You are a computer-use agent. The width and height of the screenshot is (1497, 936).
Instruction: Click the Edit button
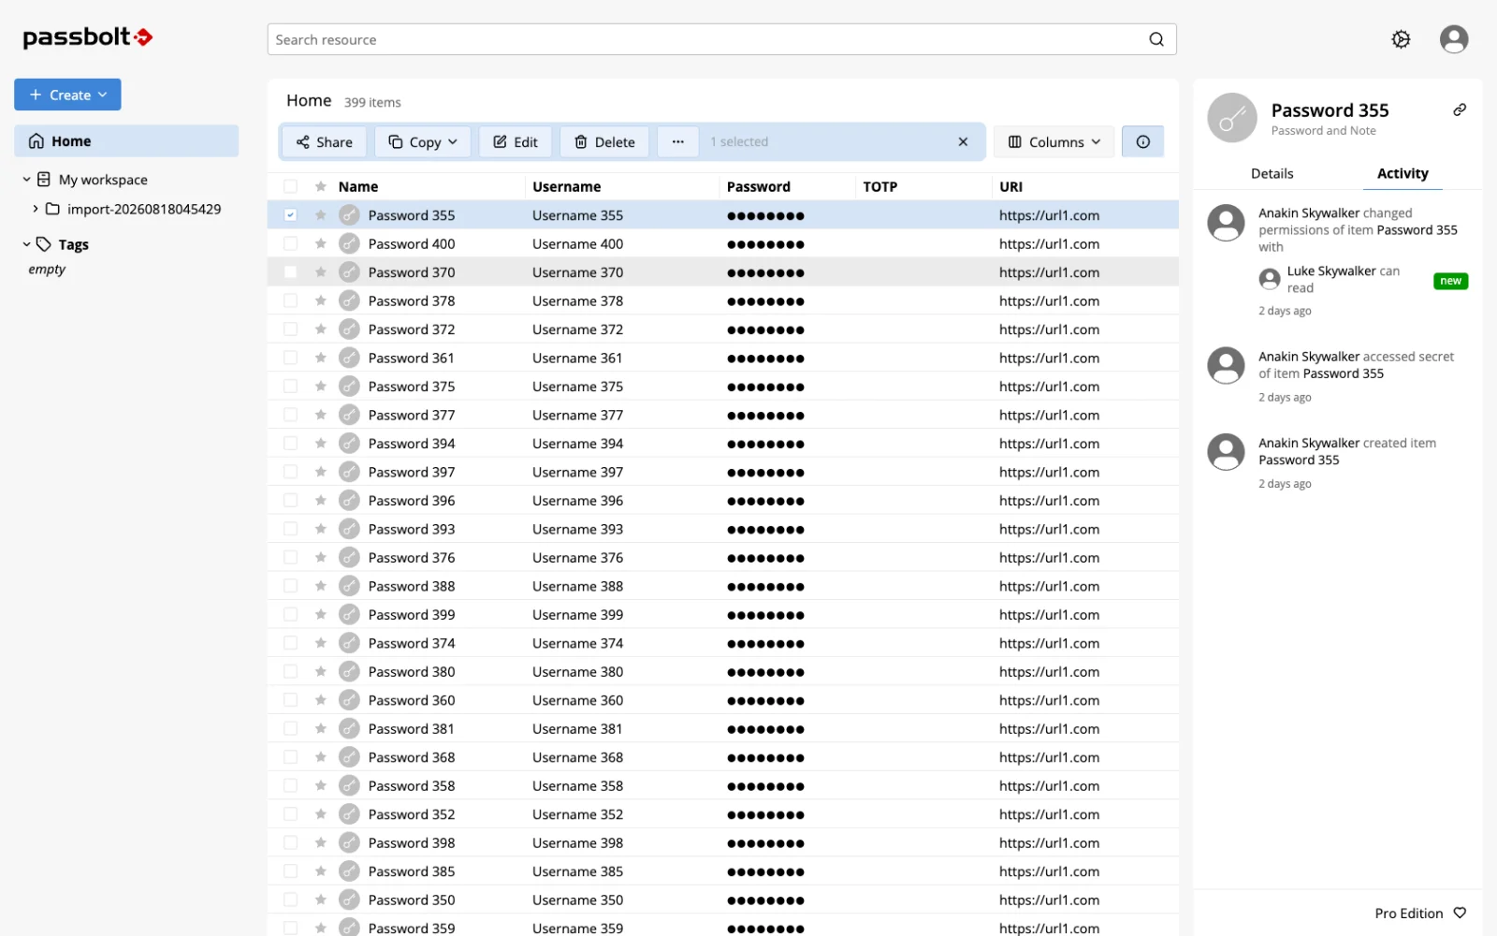pyautogui.click(x=516, y=142)
